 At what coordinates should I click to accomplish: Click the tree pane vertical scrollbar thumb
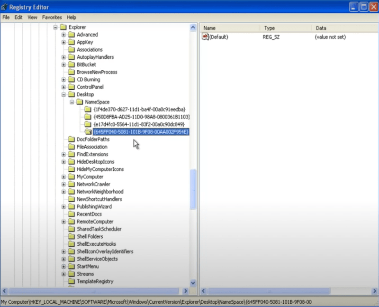pos(193,189)
